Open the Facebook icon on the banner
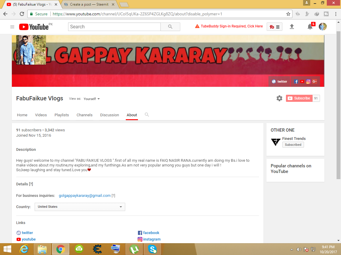 [x=296, y=81]
